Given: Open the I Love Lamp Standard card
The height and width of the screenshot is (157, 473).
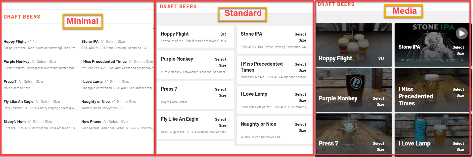Looking at the screenshot, I should pyautogui.click(x=275, y=100).
